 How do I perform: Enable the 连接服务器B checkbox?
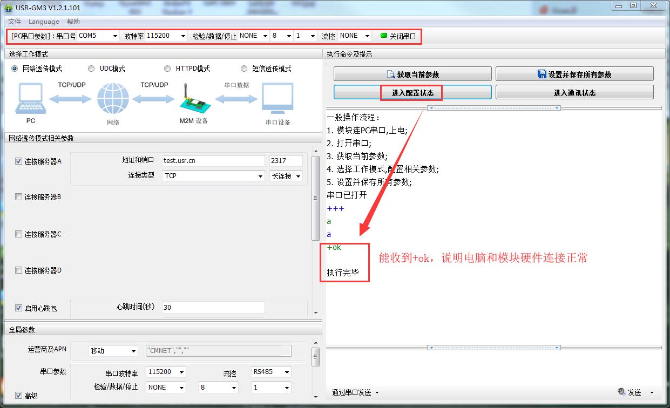[19, 197]
